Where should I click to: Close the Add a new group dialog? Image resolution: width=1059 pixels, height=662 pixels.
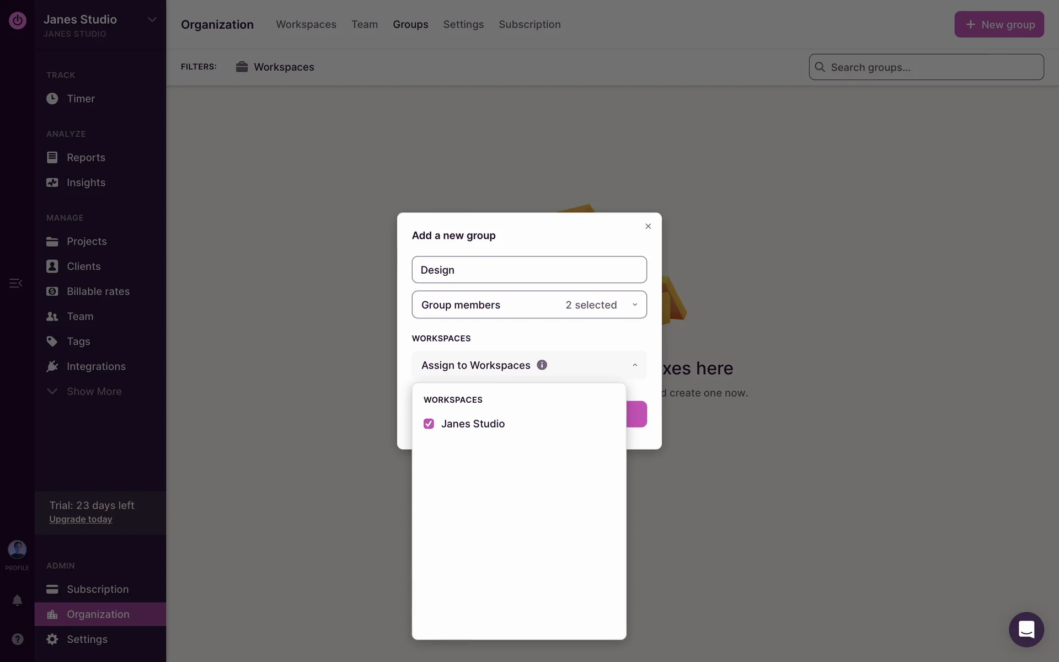[648, 226]
